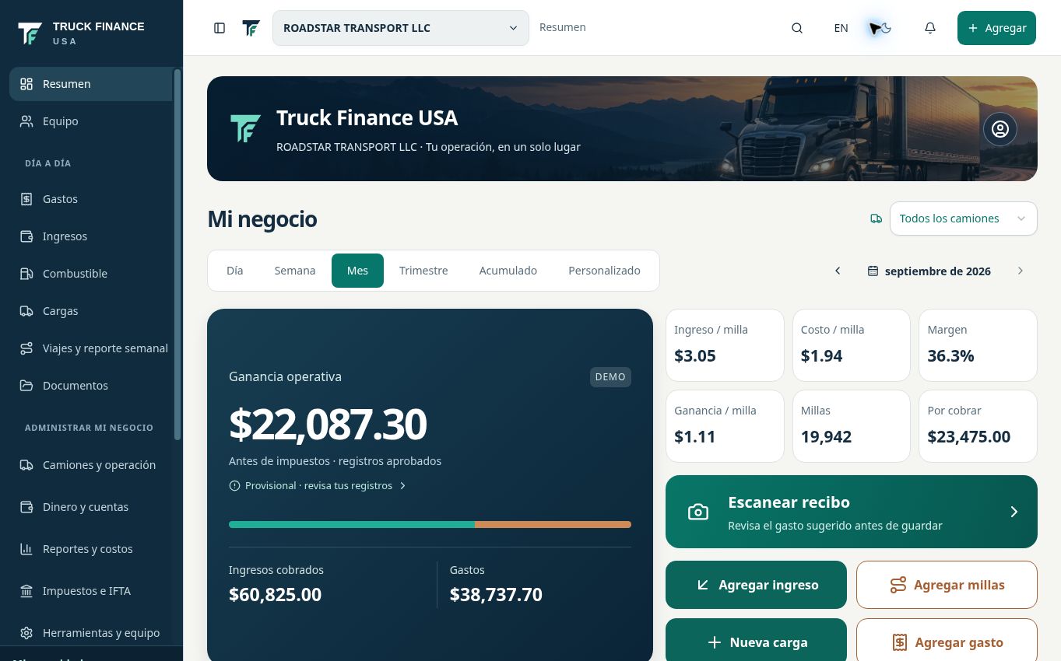Screen dimensions: 1061x661
Task: Open the Escanear recibo chevron arrow
Action: [x=1014, y=512]
